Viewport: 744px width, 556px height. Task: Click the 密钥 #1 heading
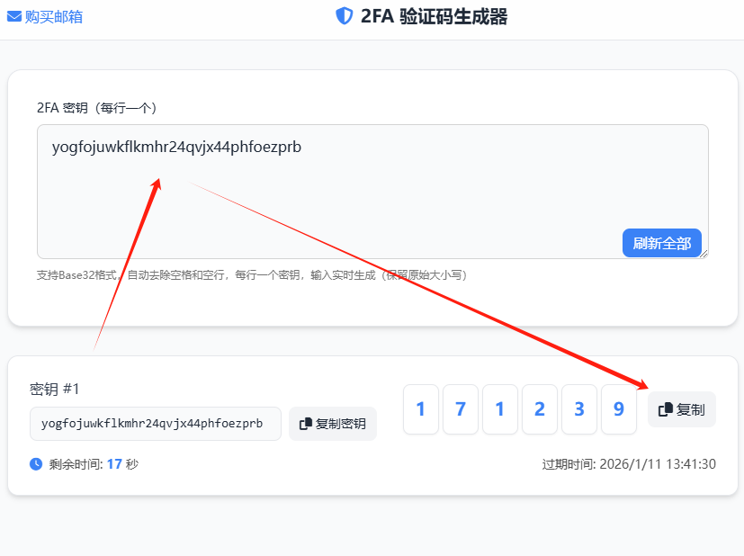click(x=55, y=389)
